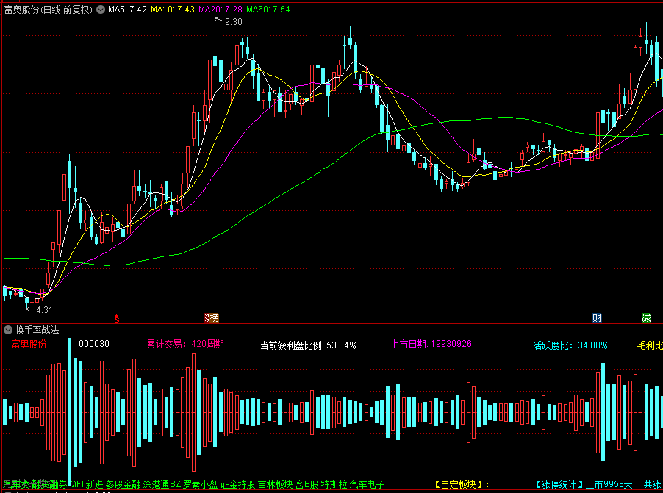Open the 财 financial report marker
This screenshot has height=493, width=663.
coord(597,318)
